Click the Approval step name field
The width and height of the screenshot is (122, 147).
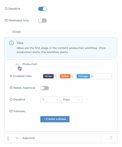pyautogui.click(x=61, y=138)
